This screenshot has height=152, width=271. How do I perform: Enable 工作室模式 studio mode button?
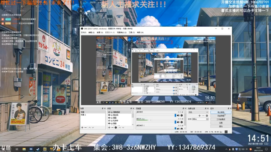coord(221,119)
